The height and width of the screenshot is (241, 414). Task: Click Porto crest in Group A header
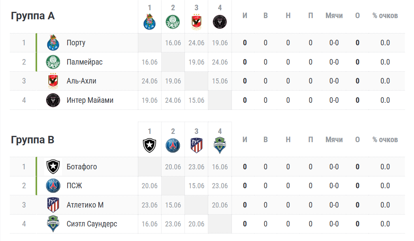[149, 22]
